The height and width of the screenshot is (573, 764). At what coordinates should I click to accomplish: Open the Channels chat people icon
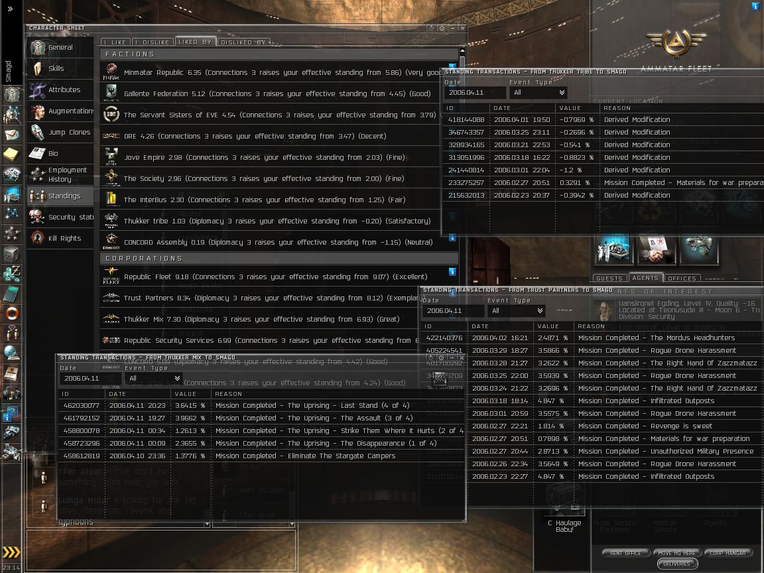click(11, 334)
